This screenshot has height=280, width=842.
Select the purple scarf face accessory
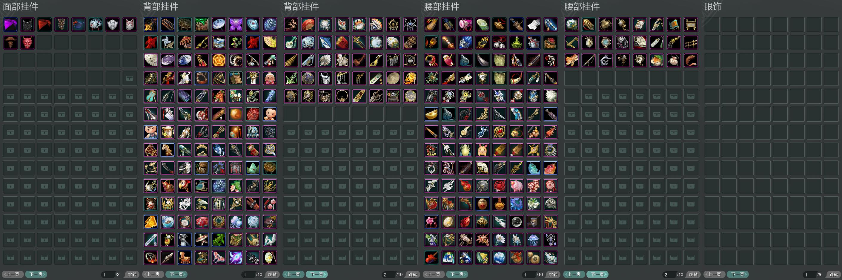pos(10,25)
